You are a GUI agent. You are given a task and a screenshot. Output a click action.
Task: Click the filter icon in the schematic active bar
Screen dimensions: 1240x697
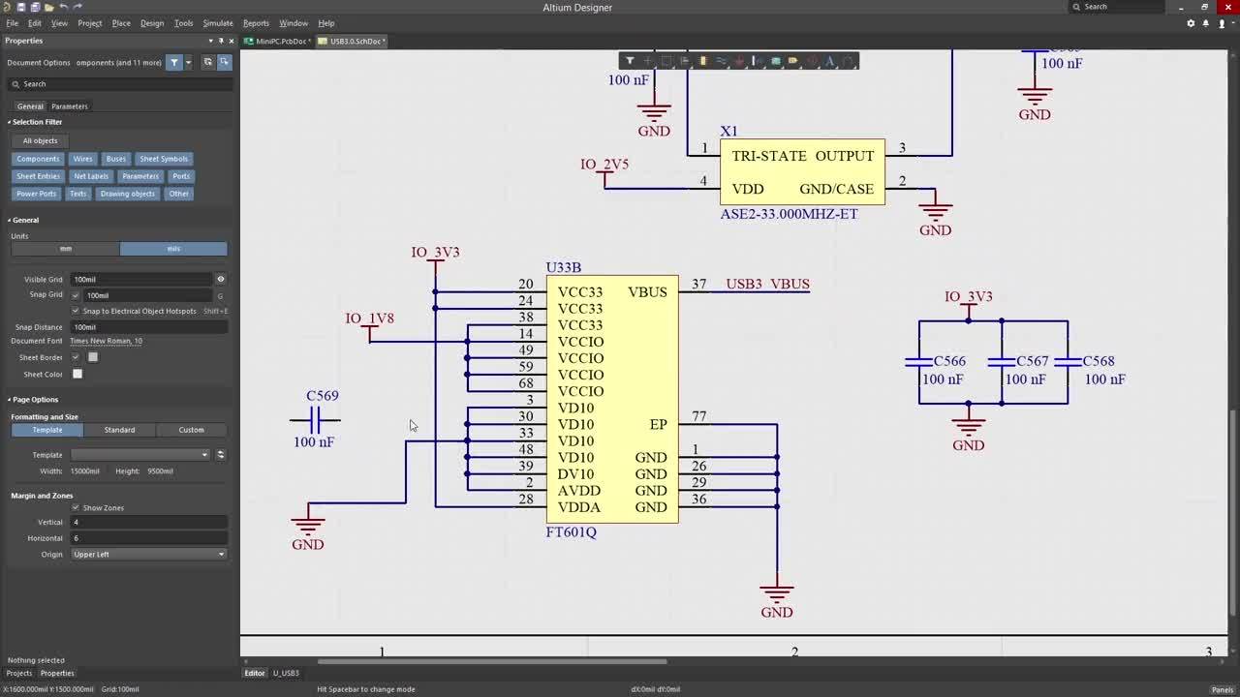[x=630, y=61]
